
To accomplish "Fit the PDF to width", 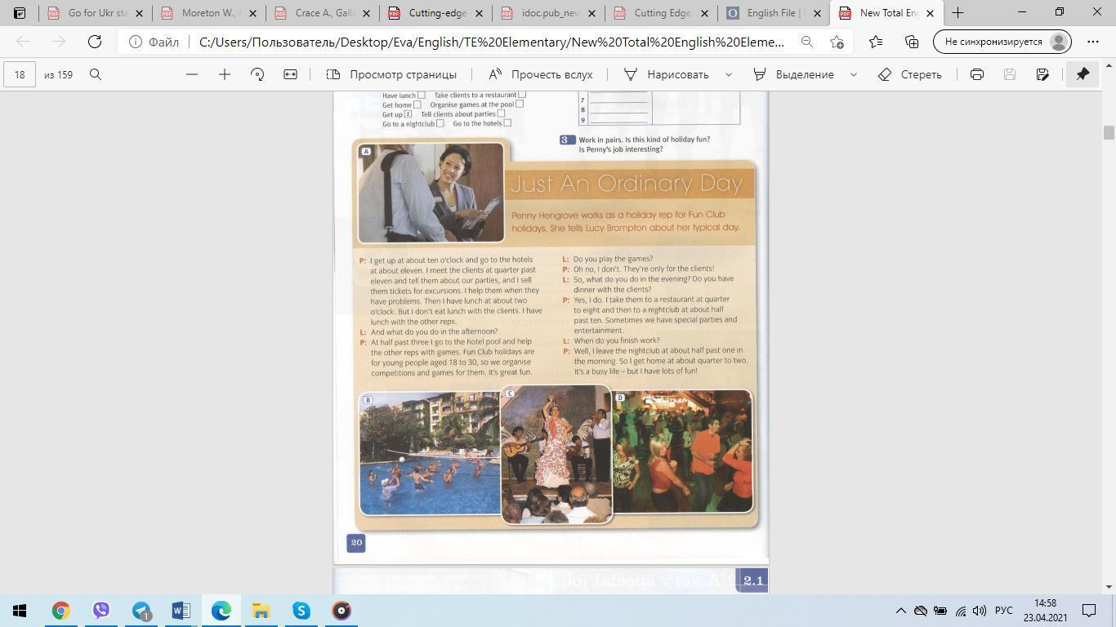I will click(x=290, y=74).
